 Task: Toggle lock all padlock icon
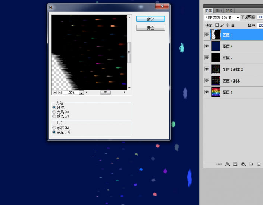(x=233, y=25)
